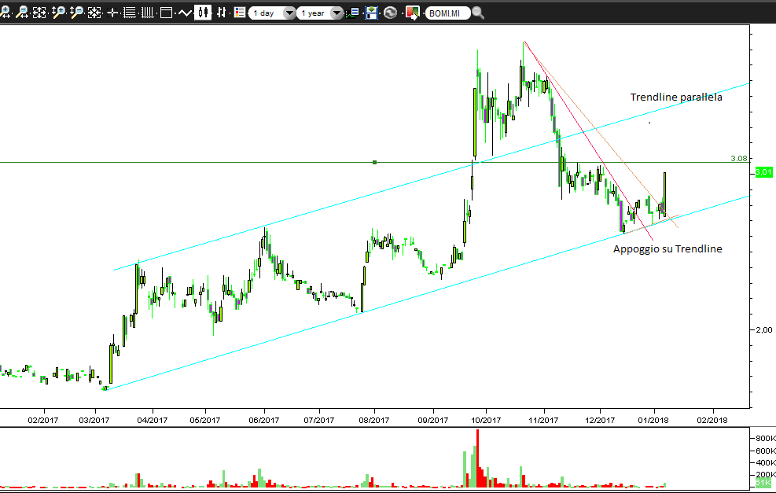Image resolution: width=776 pixels, height=493 pixels.
Task: Click the vertical zoom-out magnifier icon
Action: pos(77,13)
